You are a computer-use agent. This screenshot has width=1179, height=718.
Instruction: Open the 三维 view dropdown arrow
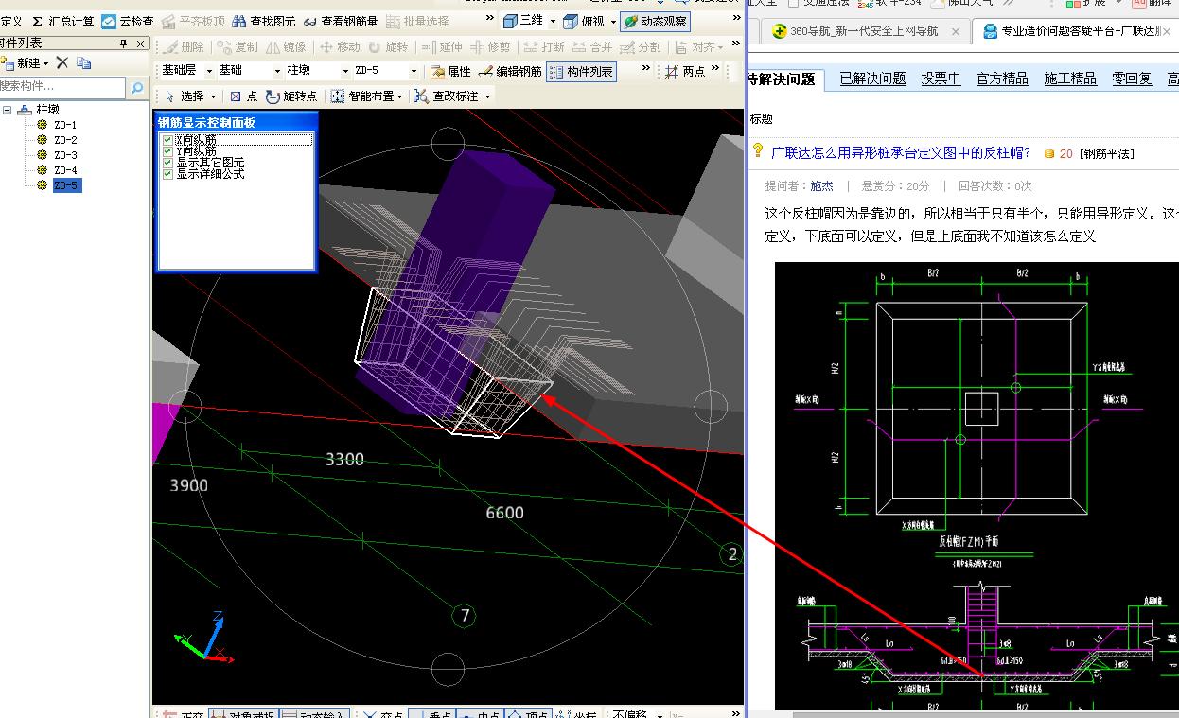(553, 21)
